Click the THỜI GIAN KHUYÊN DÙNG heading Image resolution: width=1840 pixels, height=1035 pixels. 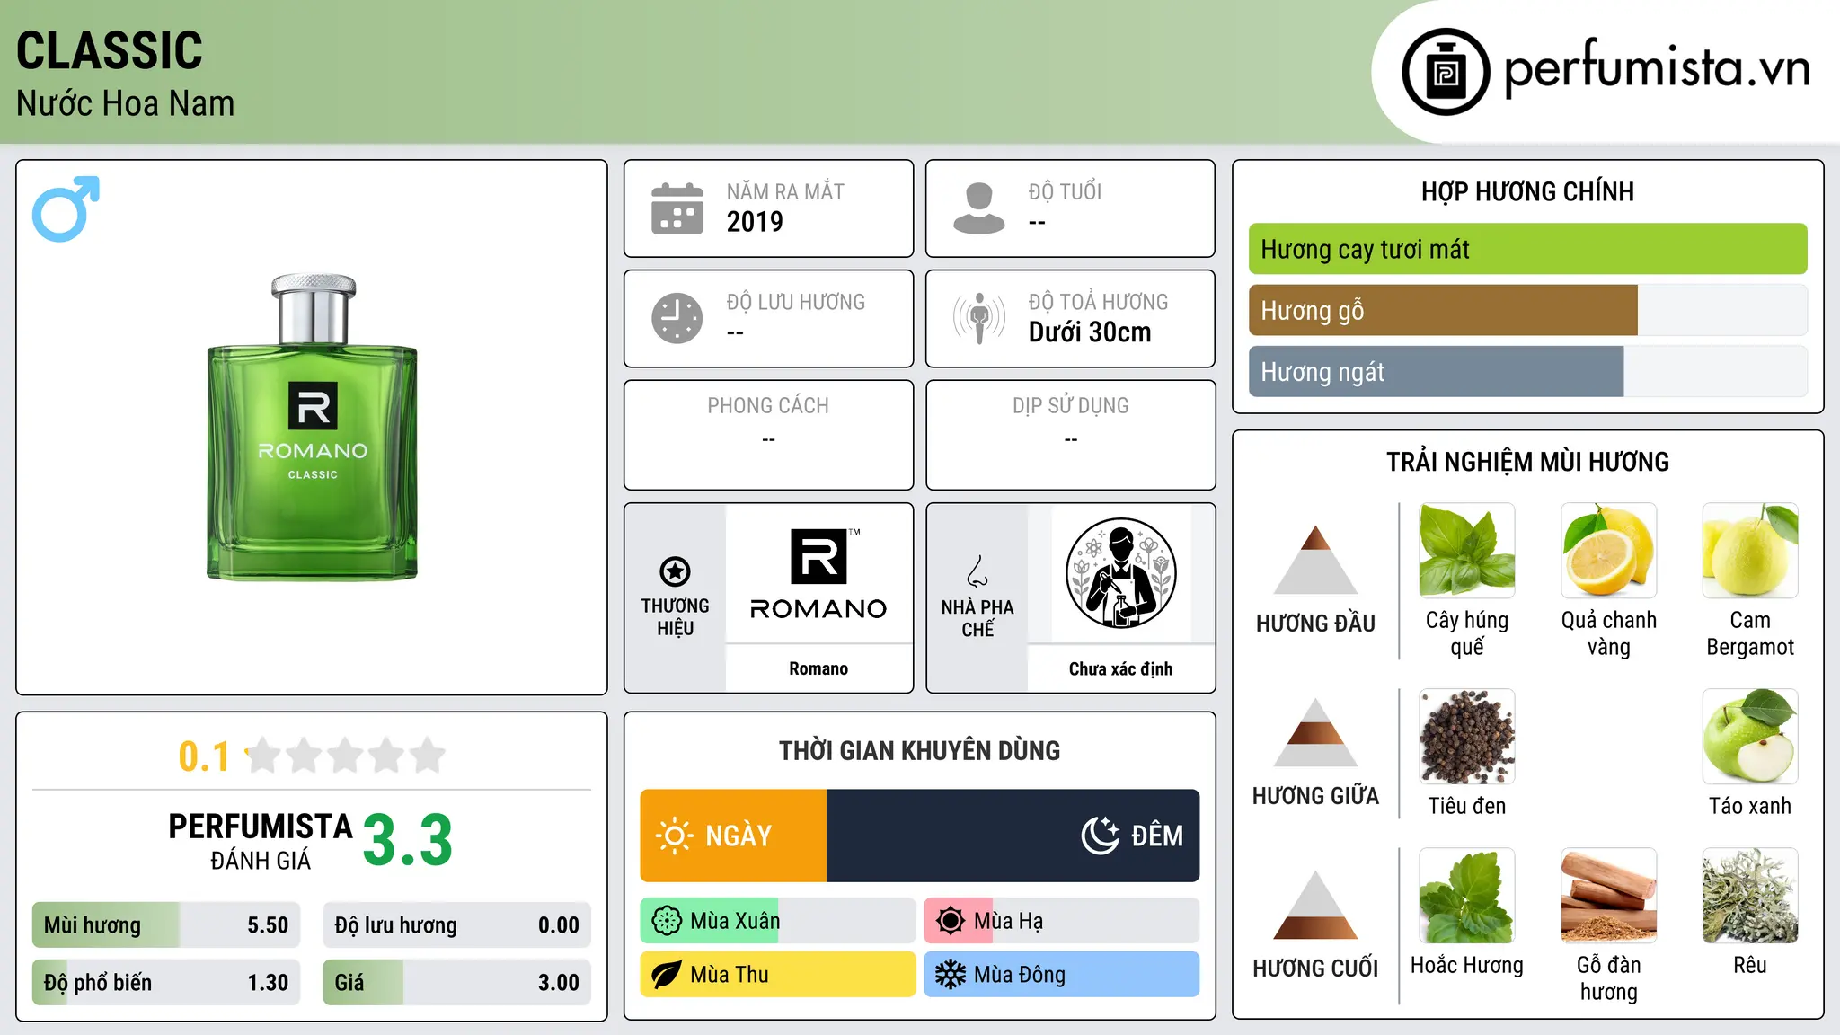click(x=920, y=750)
